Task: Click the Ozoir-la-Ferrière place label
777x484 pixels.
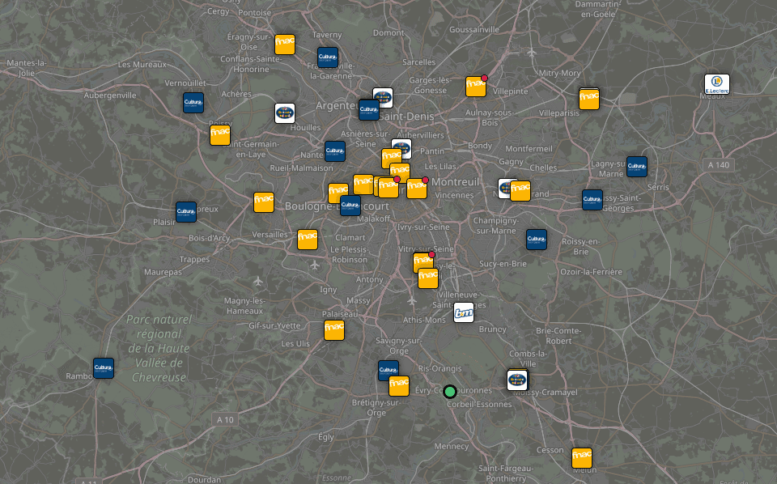Action: coord(591,271)
